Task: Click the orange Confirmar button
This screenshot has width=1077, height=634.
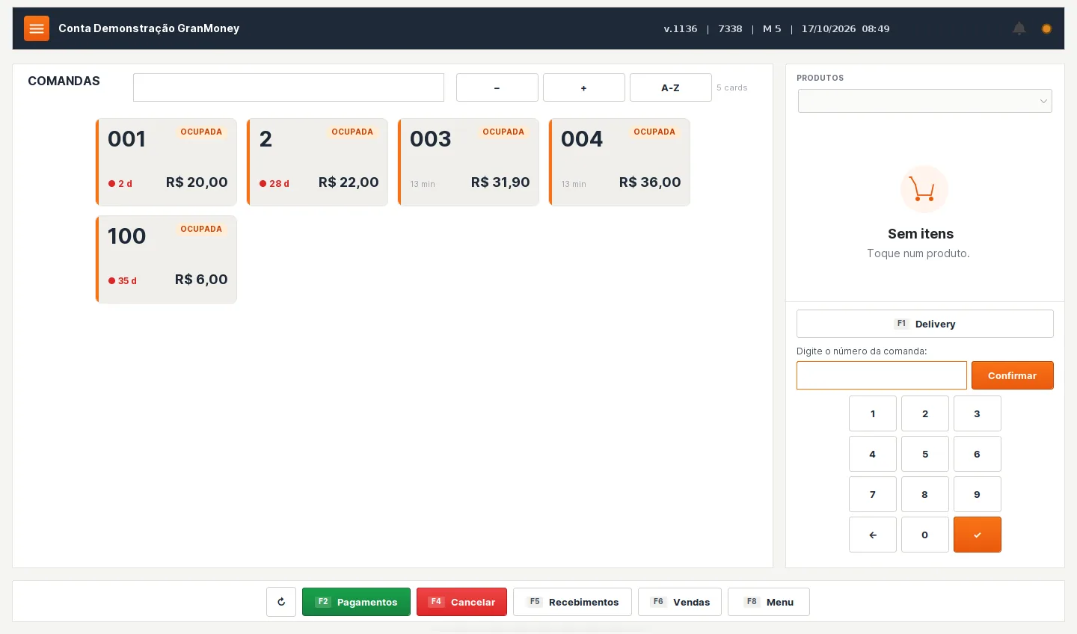Action: point(1013,375)
